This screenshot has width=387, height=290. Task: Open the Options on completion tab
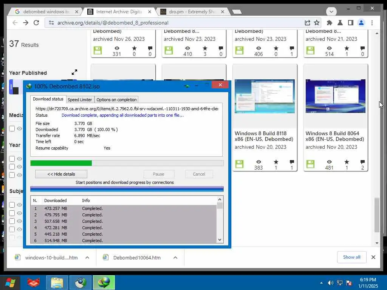pyautogui.click(x=116, y=100)
